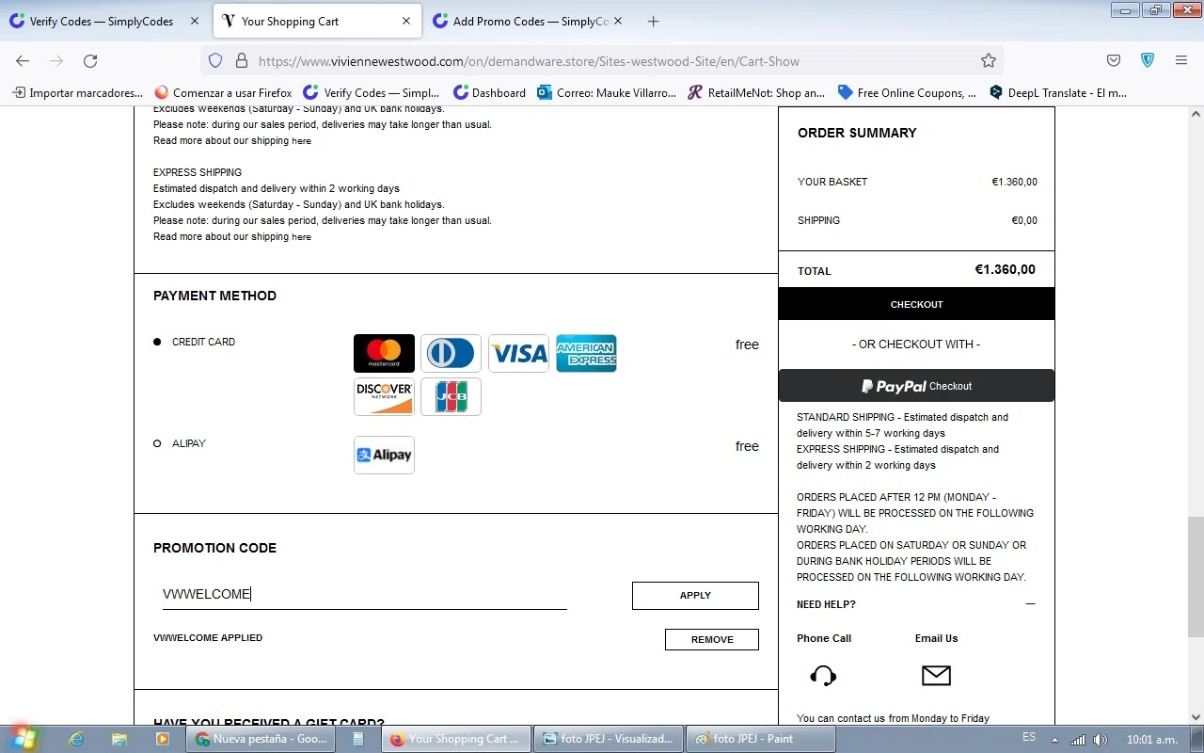1204x753 pixels.
Task: Show hidden tray icons with the arrow
Action: [1054, 739]
